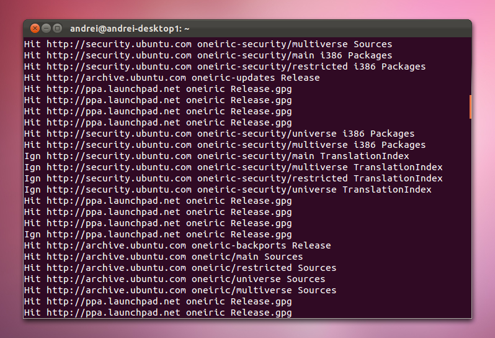This screenshot has height=338, width=495.
Task: Click the oneiric/multiverse Sources line
Action: pyautogui.click(x=181, y=290)
